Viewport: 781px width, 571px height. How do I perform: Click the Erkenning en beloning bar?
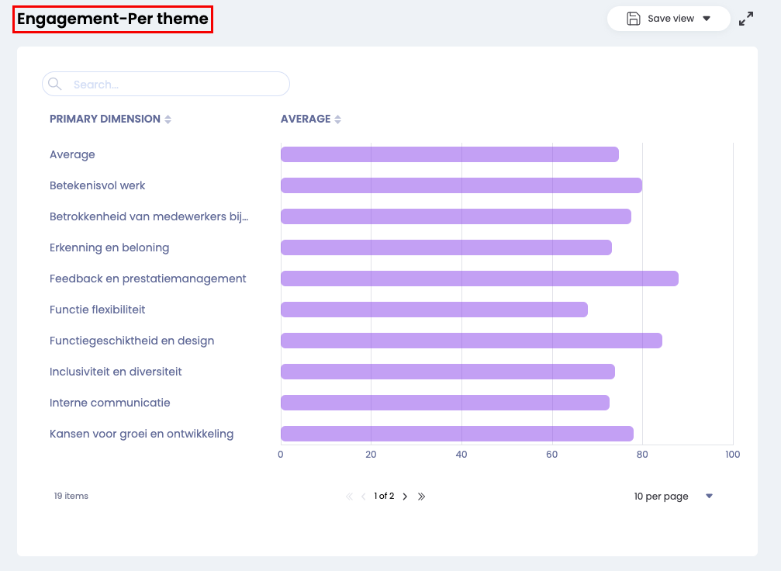click(446, 247)
